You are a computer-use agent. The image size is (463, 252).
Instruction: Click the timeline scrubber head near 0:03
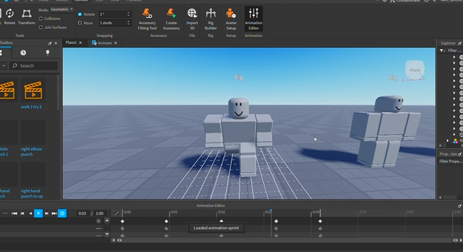271,211
